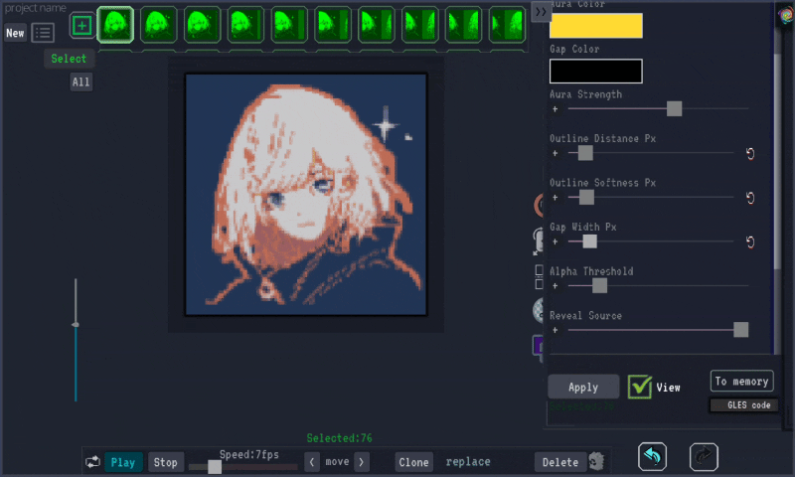Click the redo arrow icon
Viewport: 795px width, 477px height.
pos(704,457)
